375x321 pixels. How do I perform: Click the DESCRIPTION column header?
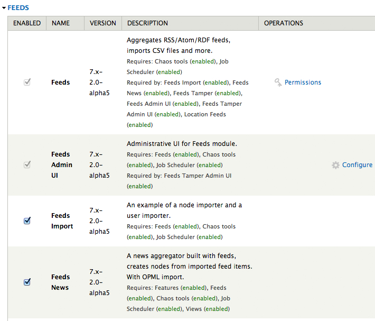(x=147, y=23)
